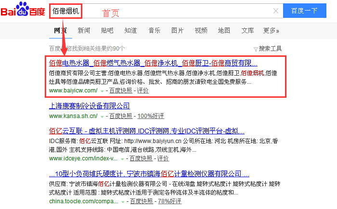
Task: Click 评价 for idceye.com result
Action: coord(163,158)
